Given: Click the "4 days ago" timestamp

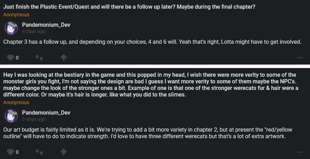Looking at the screenshot, I should click(x=34, y=31).
